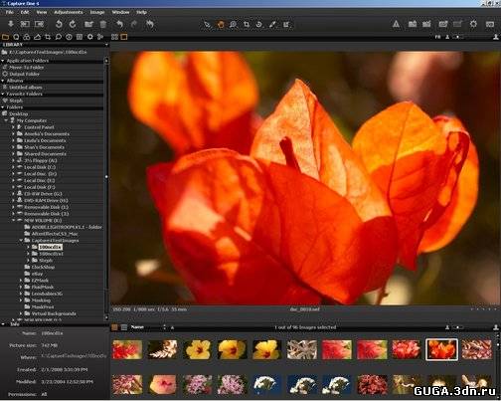Click the Import images down-arrow icon
Screen dimensions: 501x401
(x=11, y=24)
